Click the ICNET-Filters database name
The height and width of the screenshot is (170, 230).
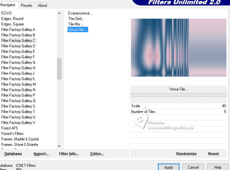[26, 165]
